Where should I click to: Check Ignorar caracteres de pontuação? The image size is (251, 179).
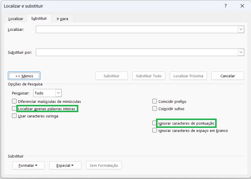pos(155,123)
